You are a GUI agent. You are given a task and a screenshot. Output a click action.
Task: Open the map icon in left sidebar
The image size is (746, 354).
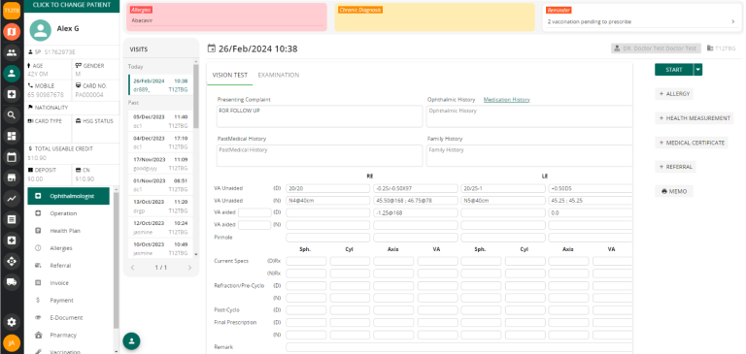[12, 32]
